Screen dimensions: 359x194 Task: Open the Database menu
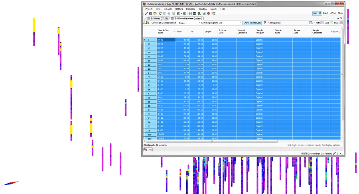coord(191,8)
